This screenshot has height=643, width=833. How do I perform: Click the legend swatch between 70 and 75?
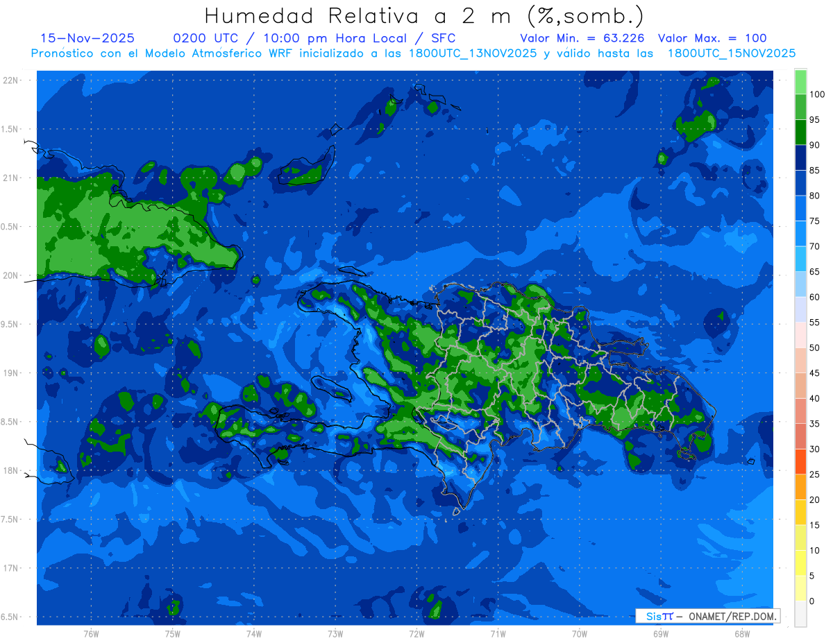point(800,234)
